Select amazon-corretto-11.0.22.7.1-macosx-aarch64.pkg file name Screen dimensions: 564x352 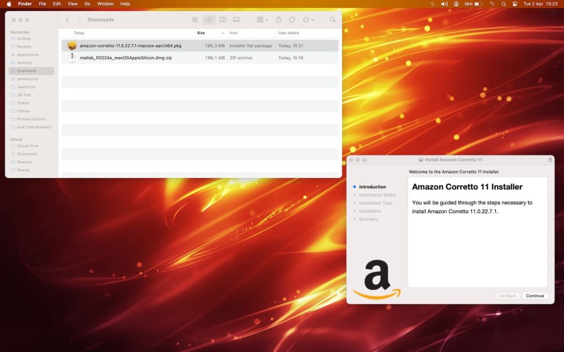pos(131,46)
